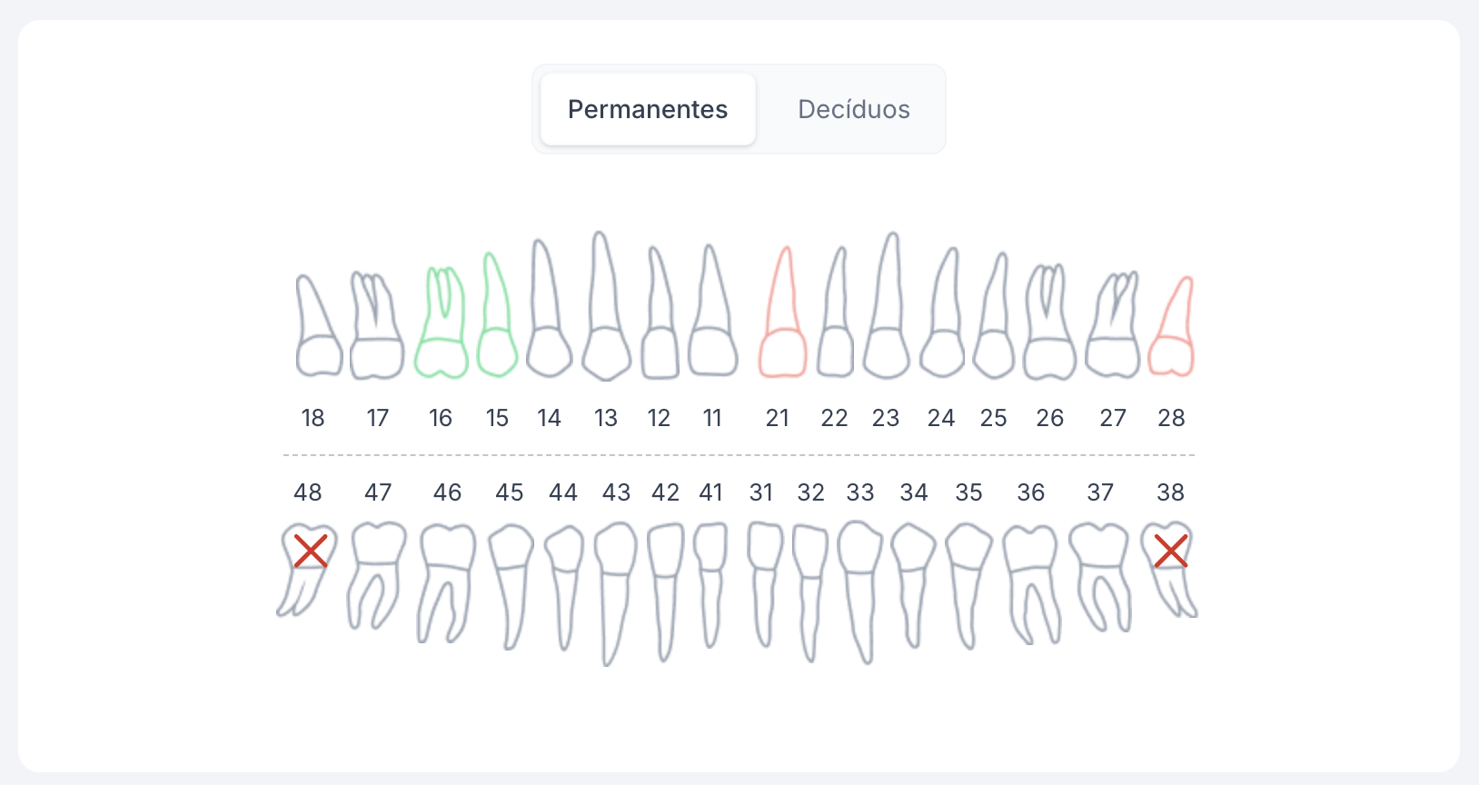This screenshot has height=785, width=1479.
Task: Switch to the Decíduos tab
Action: click(x=853, y=109)
